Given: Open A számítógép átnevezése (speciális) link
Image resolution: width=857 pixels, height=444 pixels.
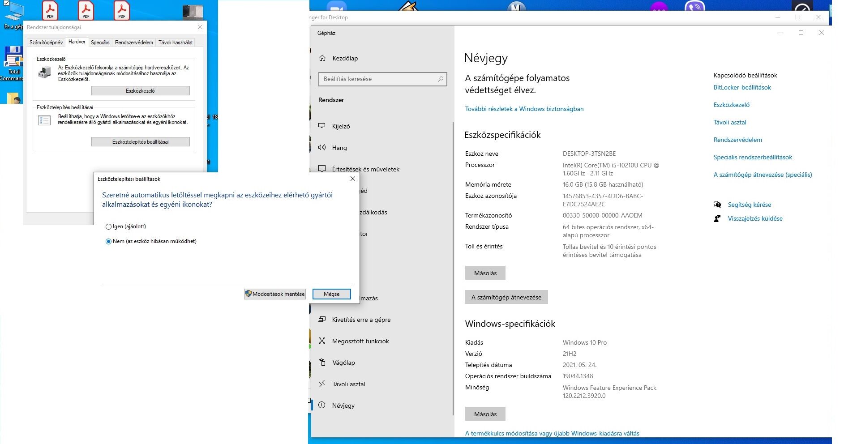Looking at the screenshot, I should (x=763, y=175).
